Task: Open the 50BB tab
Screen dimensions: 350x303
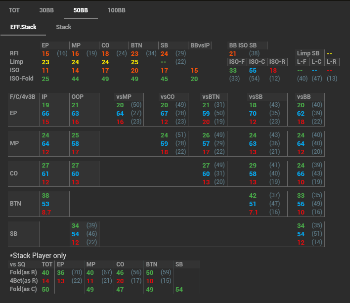Action: pos(81,10)
